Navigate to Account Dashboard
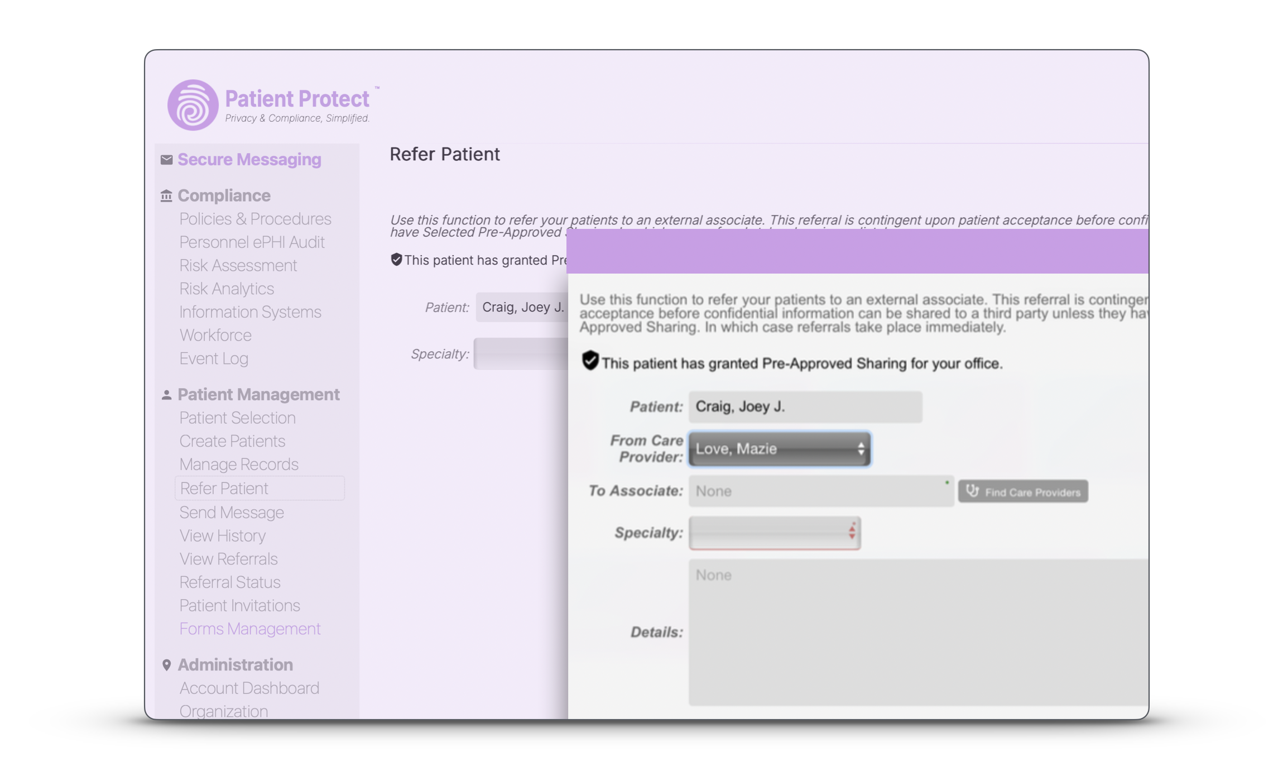The width and height of the screenshot is (1278, 766). tap(249, 688)
